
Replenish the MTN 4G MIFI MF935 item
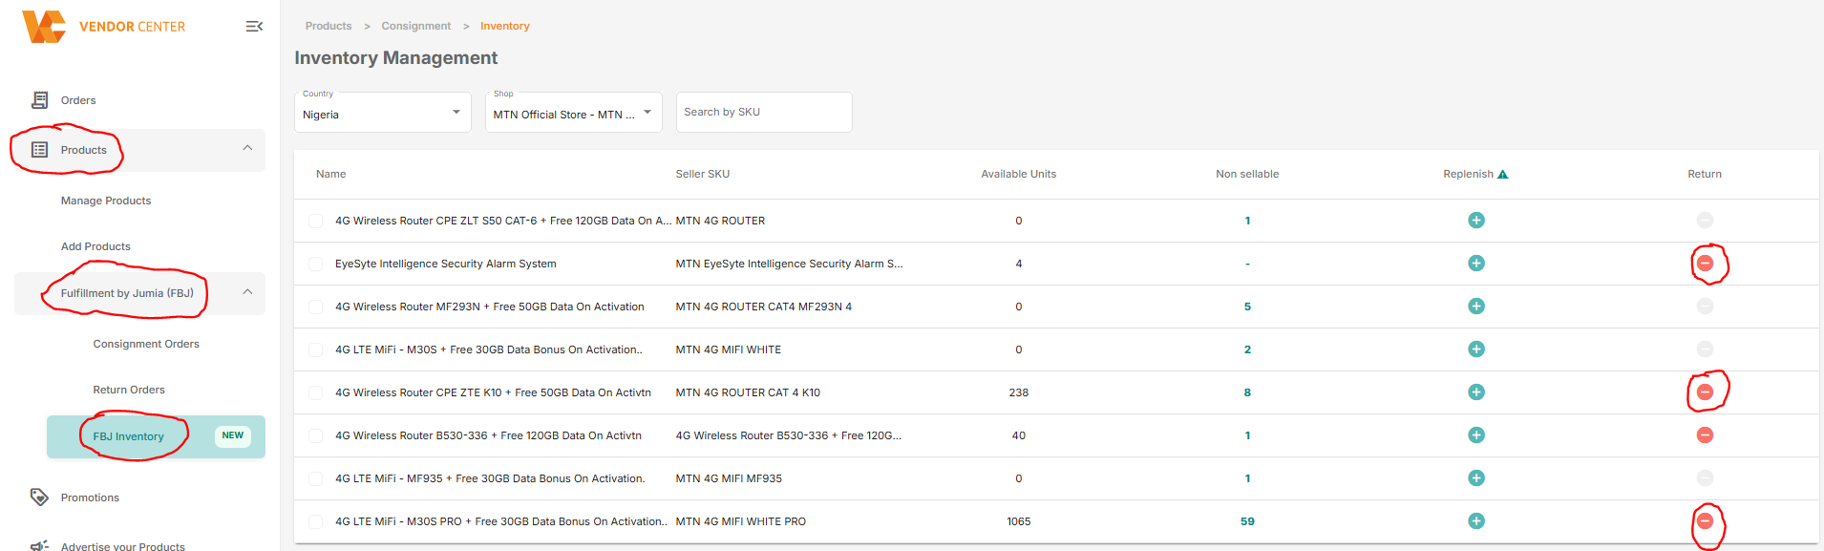[x=1476, y=478]
